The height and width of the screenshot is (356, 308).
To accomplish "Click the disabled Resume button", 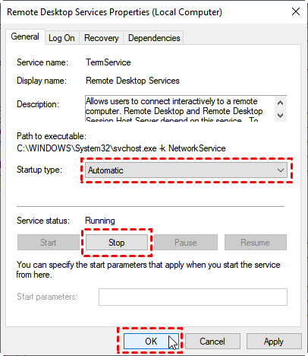I will [256, 243].
